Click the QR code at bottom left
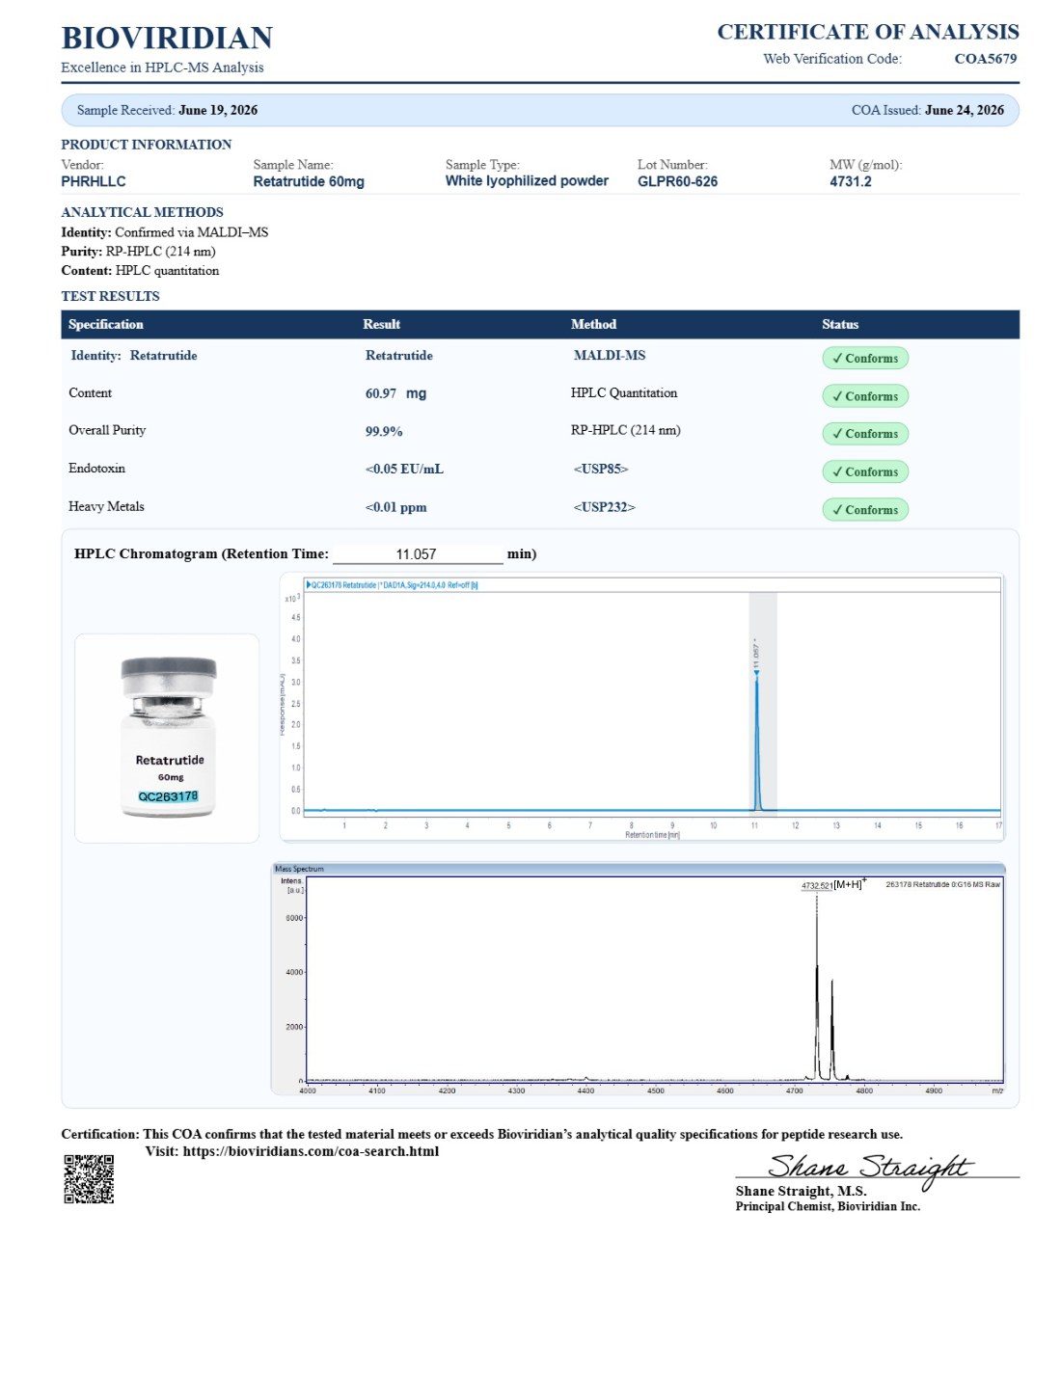This screenshot has width=1061, height=1373. point(89,1178)
